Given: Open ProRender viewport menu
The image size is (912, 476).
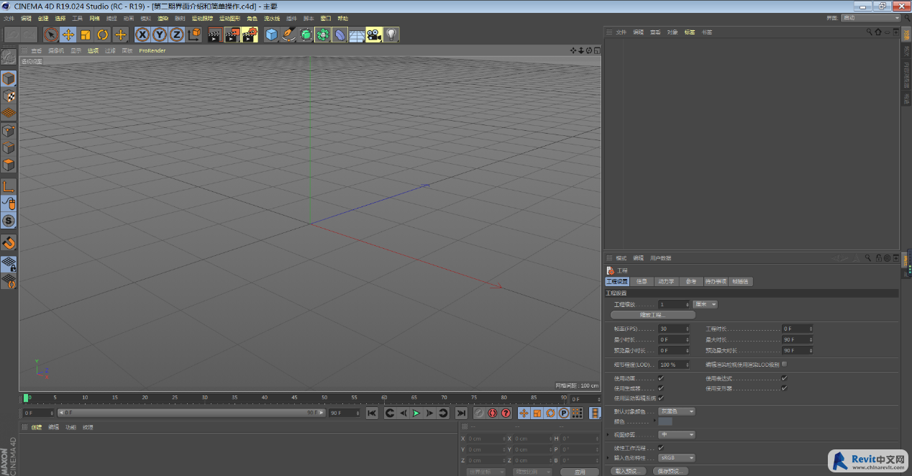Looking at the screenshot, I should (x=152, y=50).
